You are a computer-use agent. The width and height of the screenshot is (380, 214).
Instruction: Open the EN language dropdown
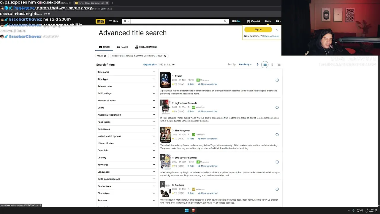278,21
